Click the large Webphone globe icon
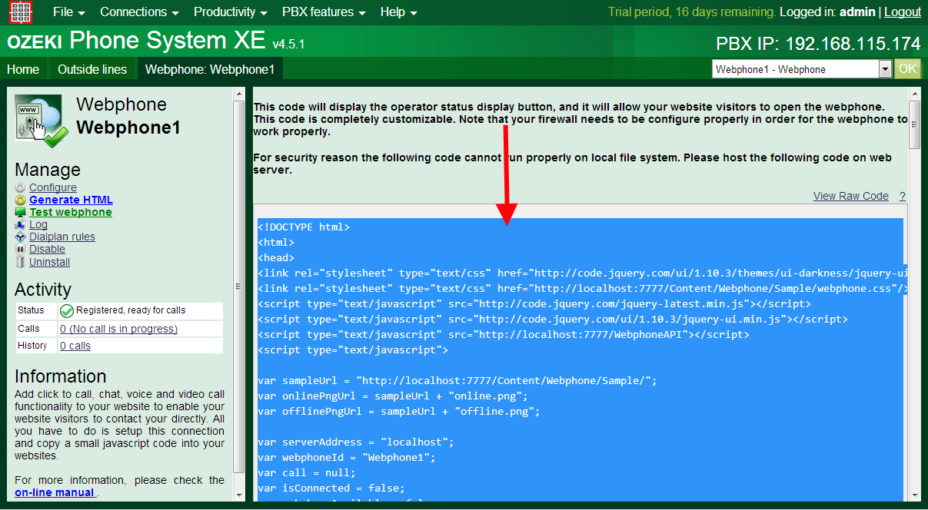 42,121
